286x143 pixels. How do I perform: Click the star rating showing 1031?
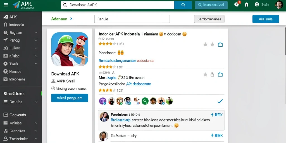pos(107,90)
